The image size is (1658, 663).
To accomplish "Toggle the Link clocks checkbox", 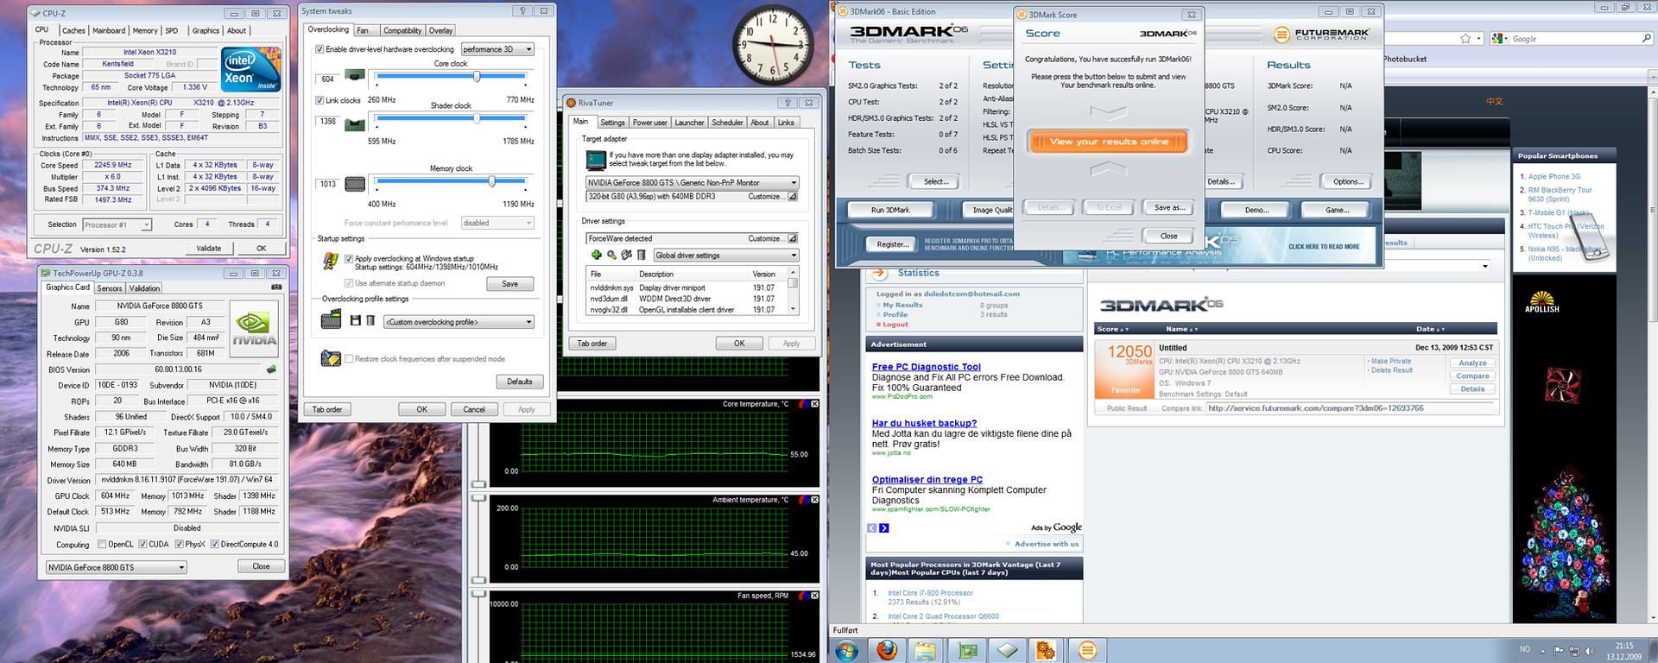I will [320, 100].
